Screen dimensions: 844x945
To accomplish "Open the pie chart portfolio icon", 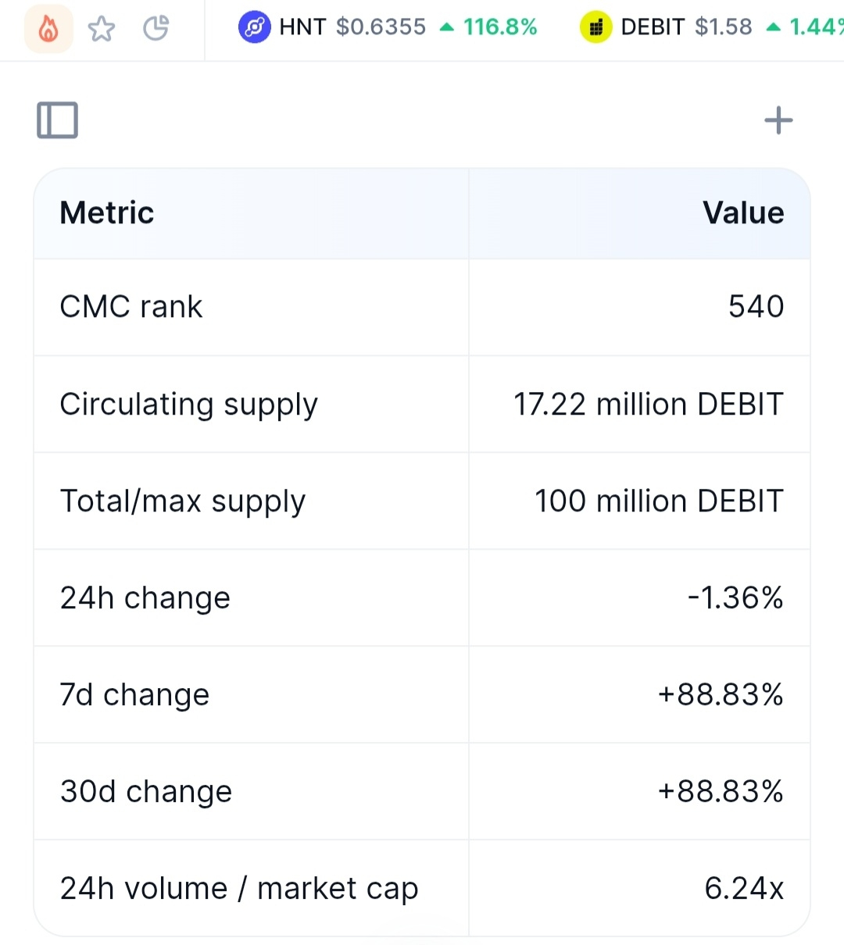I will tap(156, 28).
